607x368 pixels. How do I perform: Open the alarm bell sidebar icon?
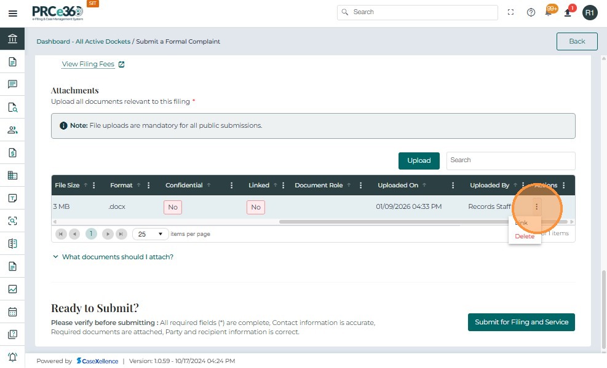click(x=12, y=357)
